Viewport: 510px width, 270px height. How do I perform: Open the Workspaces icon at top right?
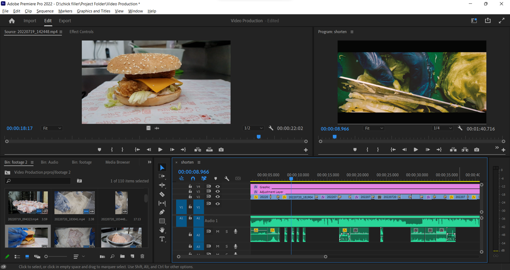point(474,21)
